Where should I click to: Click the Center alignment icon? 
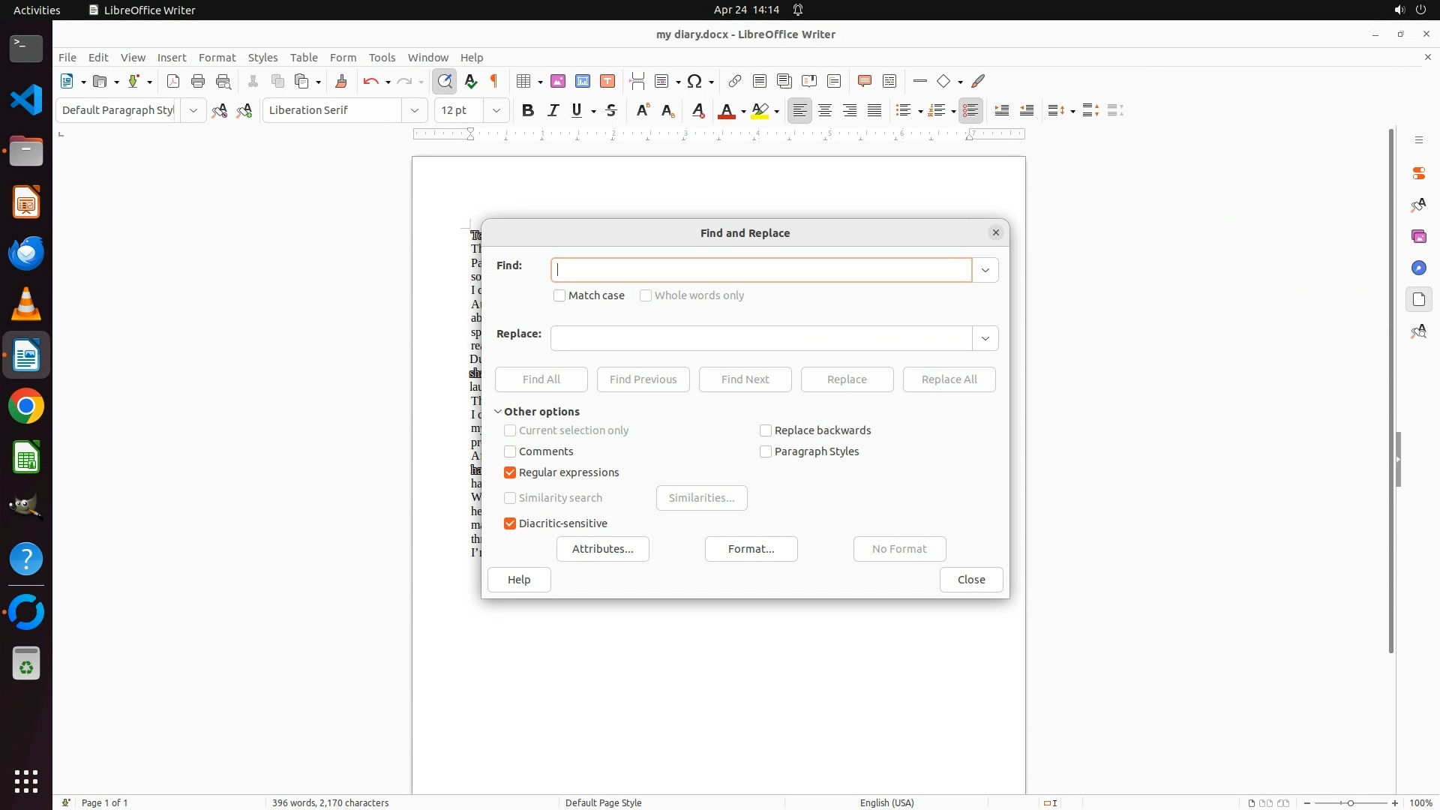[x=825, y=110]
